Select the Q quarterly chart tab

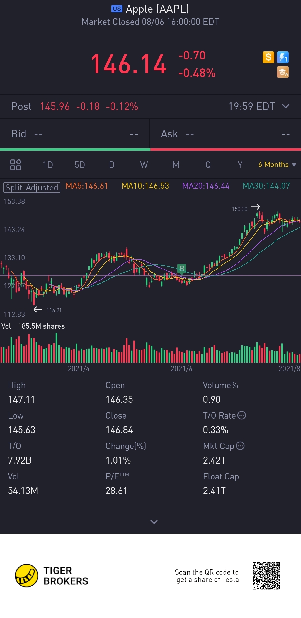point(208,165)
